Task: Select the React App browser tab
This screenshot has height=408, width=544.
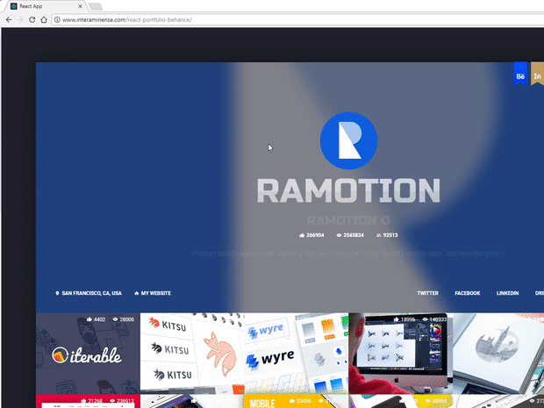Action: (47, 6)
